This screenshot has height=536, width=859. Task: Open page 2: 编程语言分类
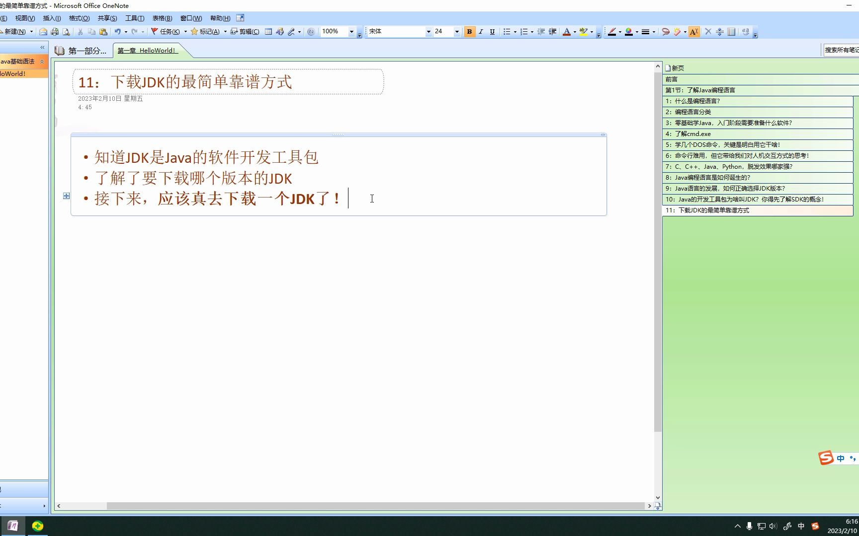pyautogui.click(x=758, y=112)
